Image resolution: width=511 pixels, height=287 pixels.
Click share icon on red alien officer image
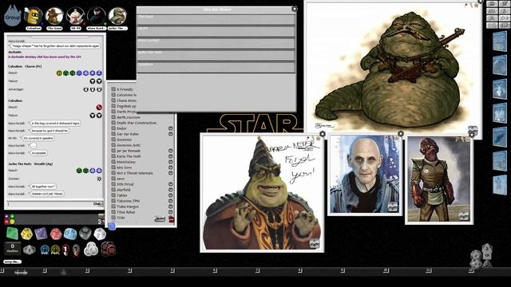463,216
